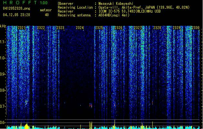Click the 1.0 frequency axis tick
The height and width of the screenshot is (129, 203).
(x=3, y=58)
